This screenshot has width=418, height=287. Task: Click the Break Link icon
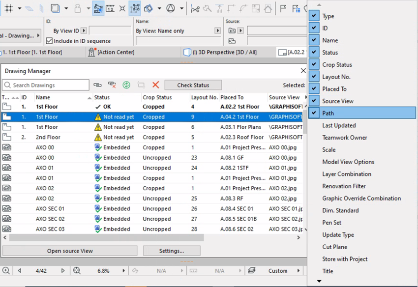(112, 85)
